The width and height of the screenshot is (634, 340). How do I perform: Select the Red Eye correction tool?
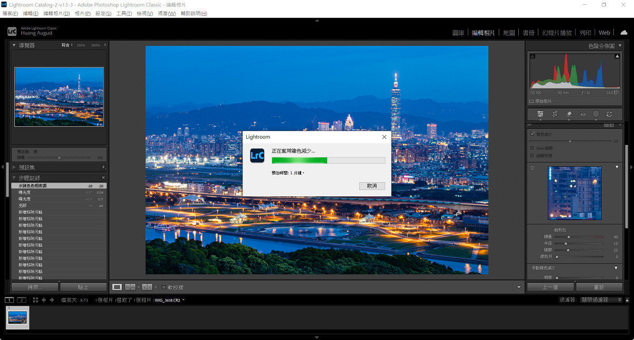583,114
